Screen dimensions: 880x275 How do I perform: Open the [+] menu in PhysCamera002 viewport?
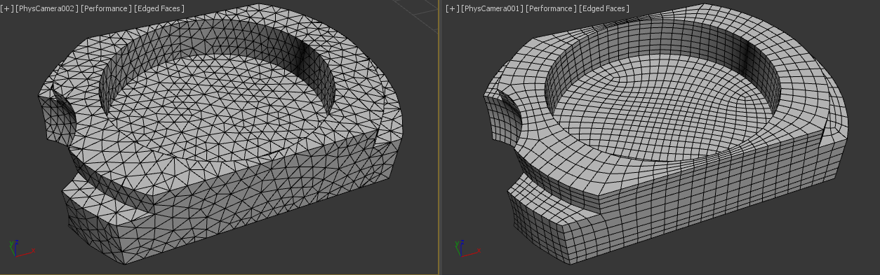(x=7, y=8)
